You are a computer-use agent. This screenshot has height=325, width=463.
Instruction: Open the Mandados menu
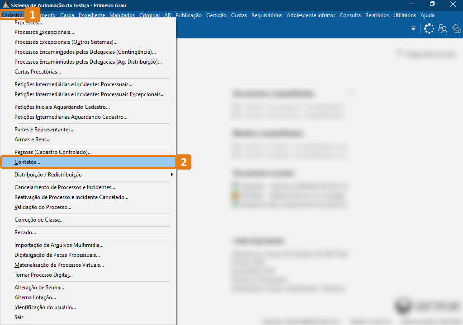point(122,15)
